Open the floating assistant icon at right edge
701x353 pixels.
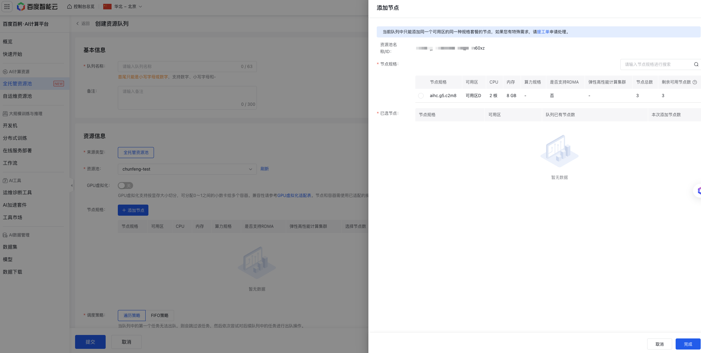(698, 190)
